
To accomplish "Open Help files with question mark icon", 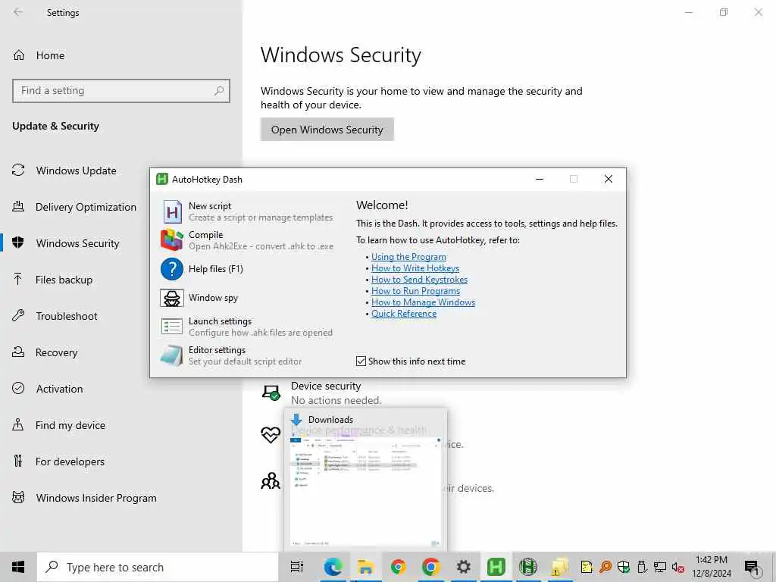I will [x=202, y=269].
